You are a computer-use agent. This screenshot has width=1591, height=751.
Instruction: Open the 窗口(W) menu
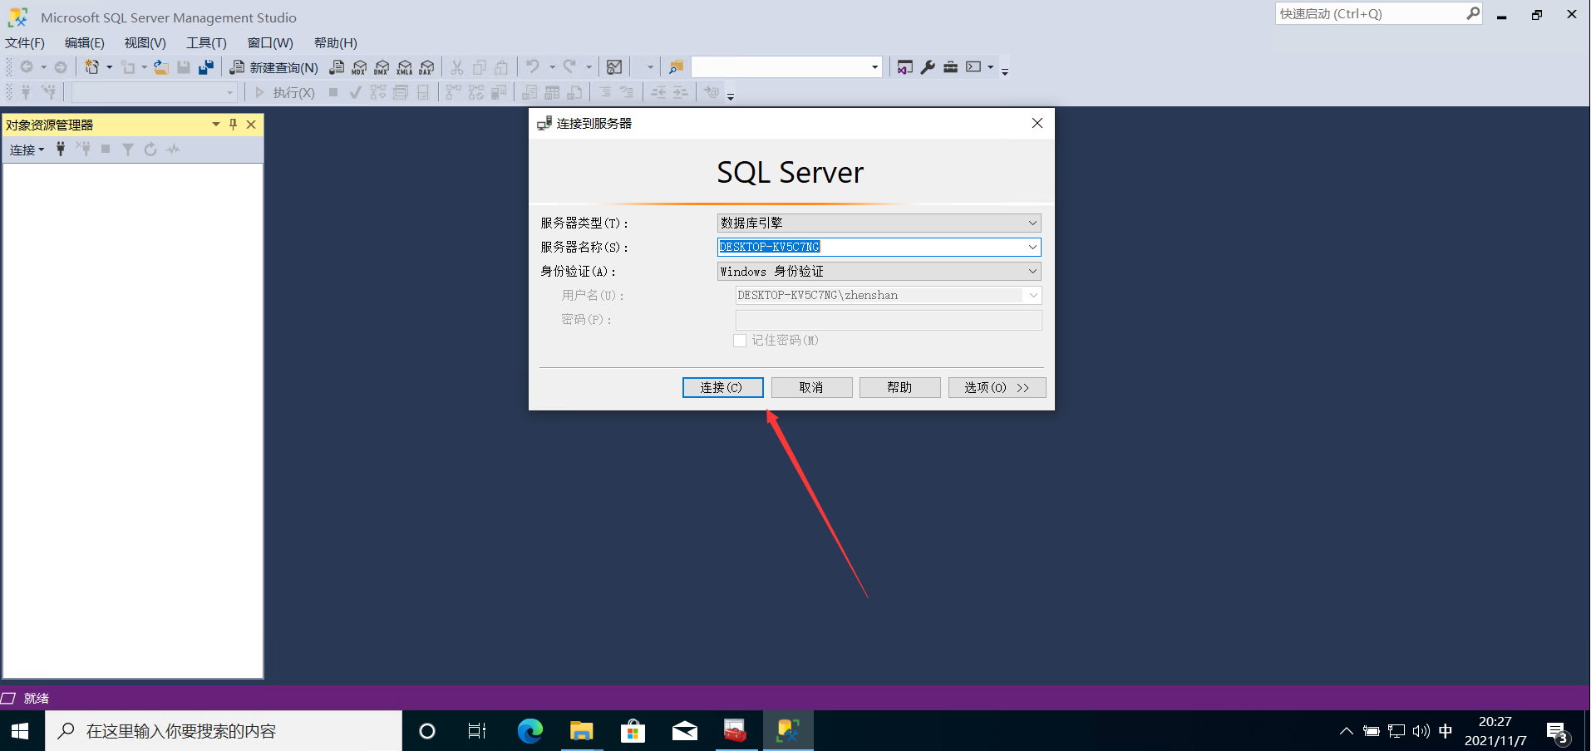(x=270, y=42)
